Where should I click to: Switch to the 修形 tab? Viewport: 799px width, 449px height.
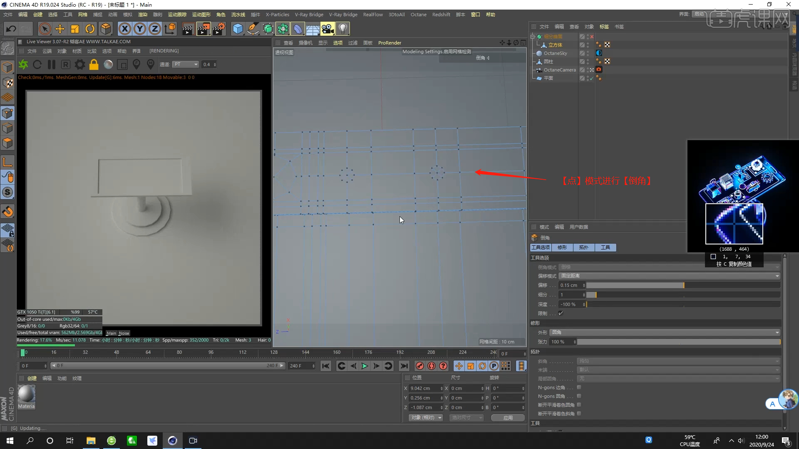[562, 247]
